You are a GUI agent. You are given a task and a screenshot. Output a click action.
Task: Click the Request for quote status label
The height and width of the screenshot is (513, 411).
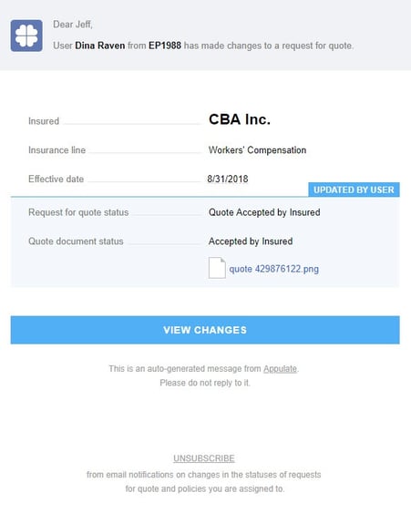pos(78,212)
